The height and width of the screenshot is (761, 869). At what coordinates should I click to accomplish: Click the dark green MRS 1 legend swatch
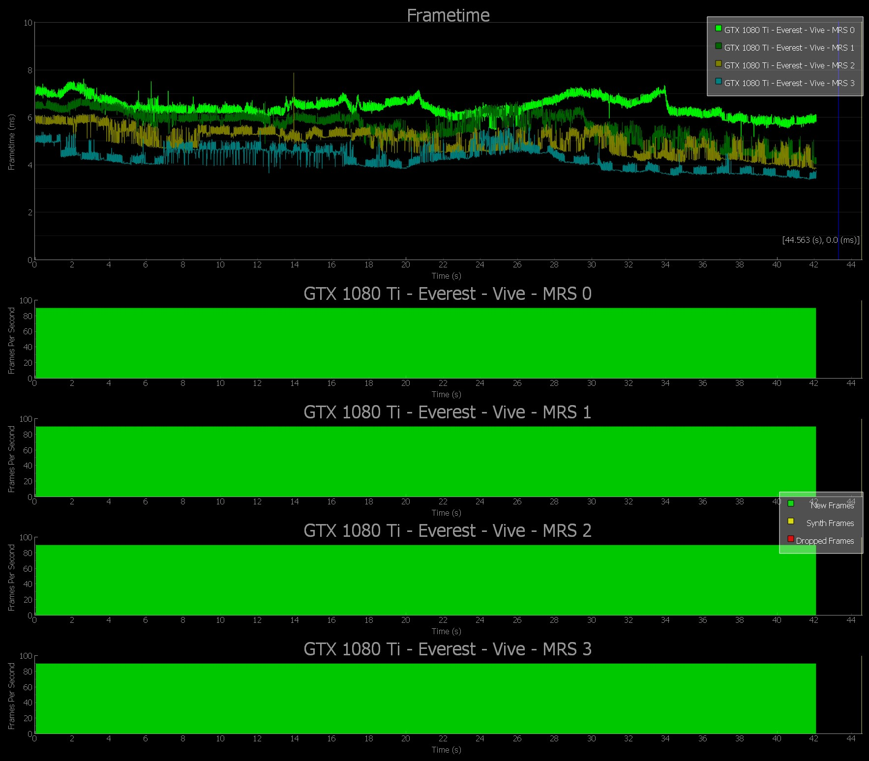[718, 46]
